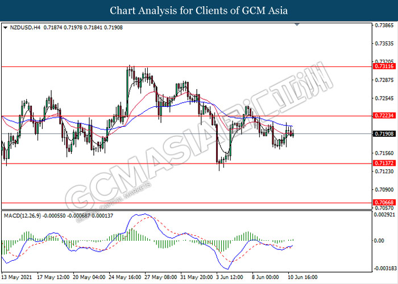The height and width of the screenshot is (284, 398).
Task: Click the 24 May 16:00 time label
Action: 125,277
